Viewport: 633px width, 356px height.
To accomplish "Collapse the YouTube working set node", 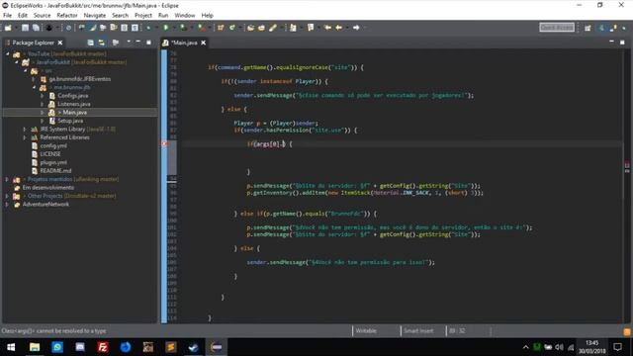I will pyautogui.click(x=7, y=53).
